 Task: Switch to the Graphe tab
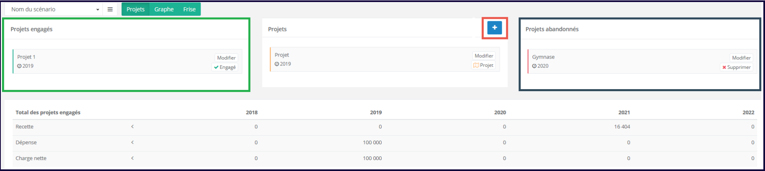pyautogui.click(x=164, y=9)
